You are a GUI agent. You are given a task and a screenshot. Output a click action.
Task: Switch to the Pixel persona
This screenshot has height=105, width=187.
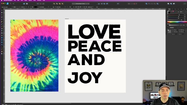point(11,4)
